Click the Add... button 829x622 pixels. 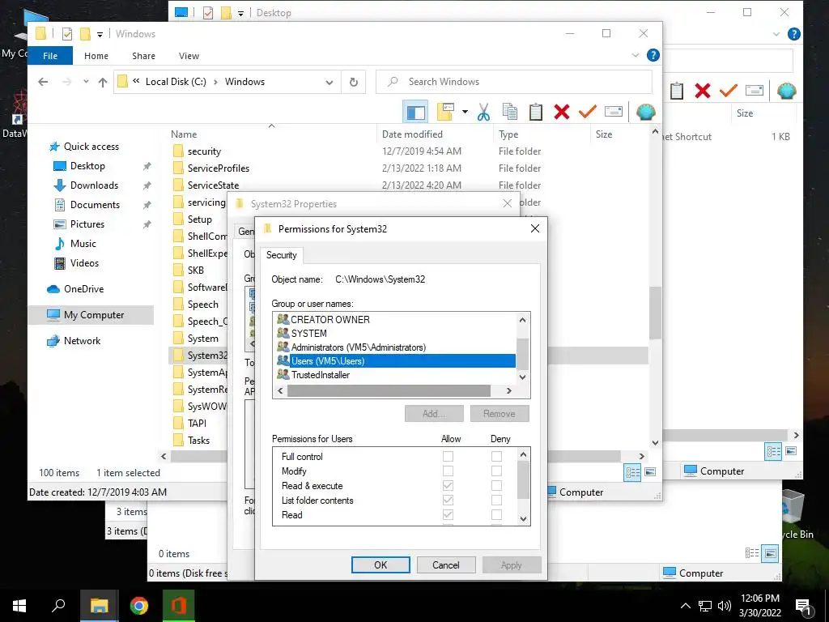[x=434, y=414]
